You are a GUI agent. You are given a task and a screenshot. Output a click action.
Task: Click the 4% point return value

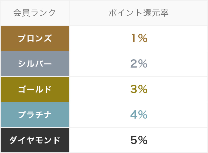(139, 115)
